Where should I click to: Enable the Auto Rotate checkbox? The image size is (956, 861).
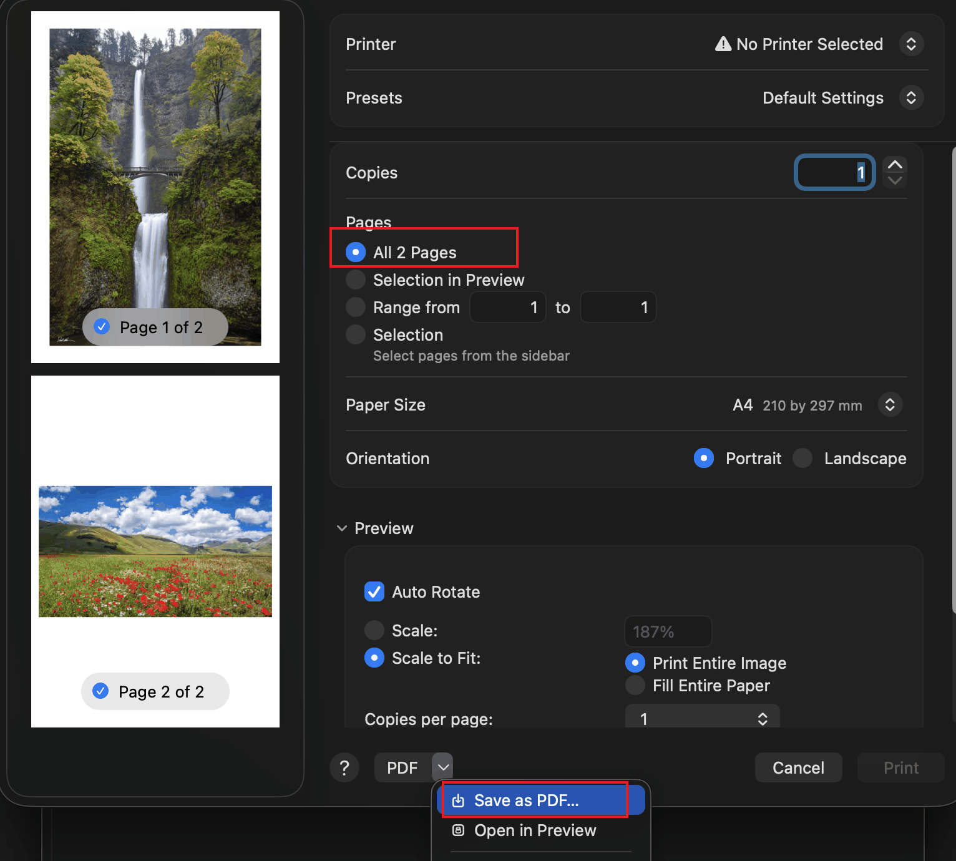tap(374, 591)
